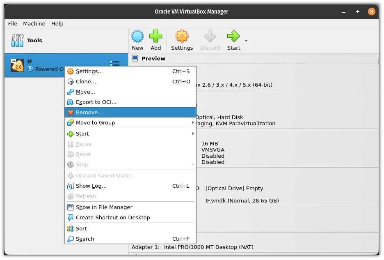Click the IF virtual machine OS icon
The image size is (384, 260).
click(17, 65)
